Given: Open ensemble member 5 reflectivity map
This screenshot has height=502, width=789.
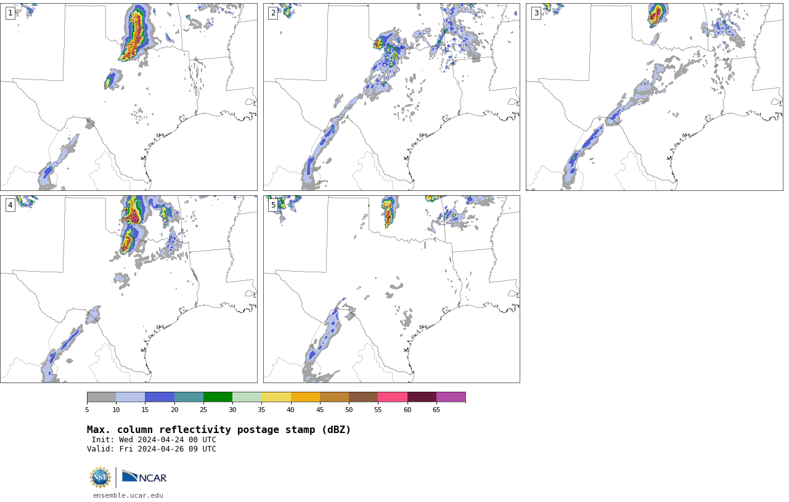Looking at the screenshot, I should pyautogui.click(x=391, y=289).
